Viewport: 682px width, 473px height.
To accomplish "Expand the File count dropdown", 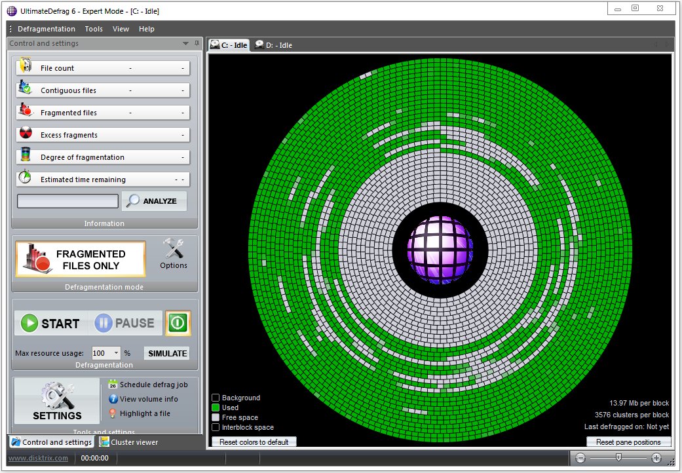I will (x=181, y=67).
